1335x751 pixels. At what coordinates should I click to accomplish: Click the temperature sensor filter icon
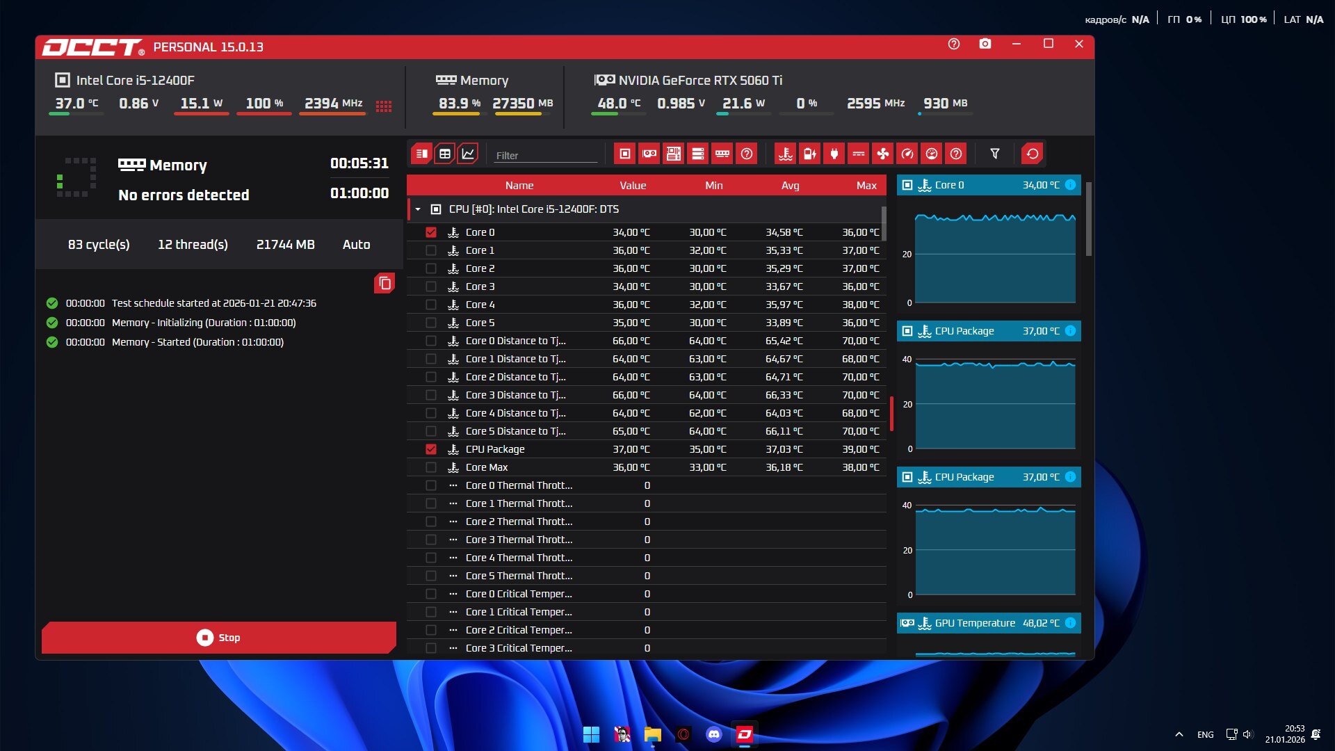786,154
